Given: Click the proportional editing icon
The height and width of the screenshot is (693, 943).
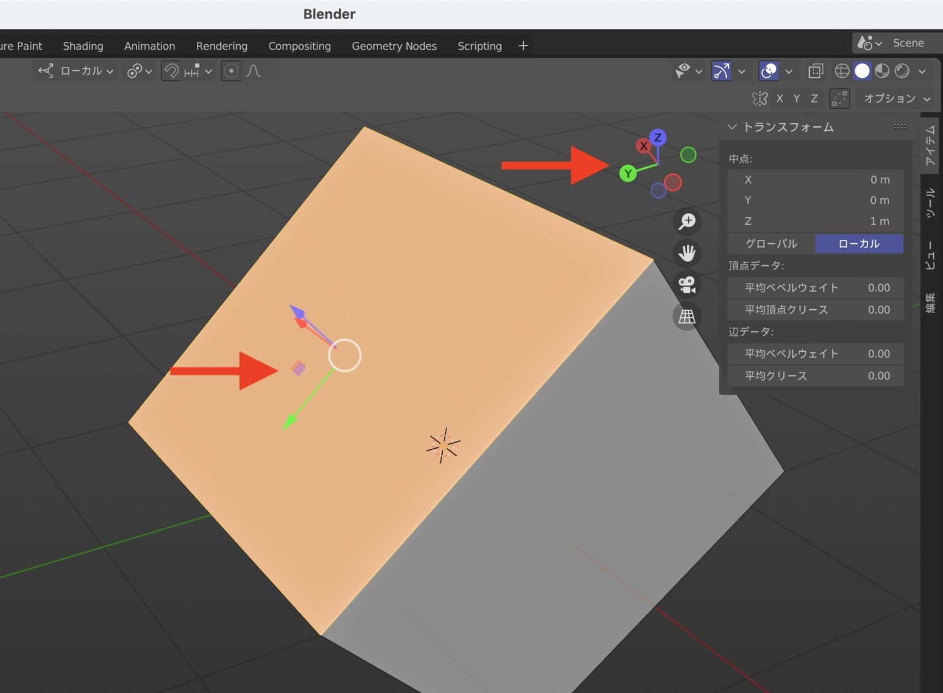Looking at the screenshot, I should [231, 71].
